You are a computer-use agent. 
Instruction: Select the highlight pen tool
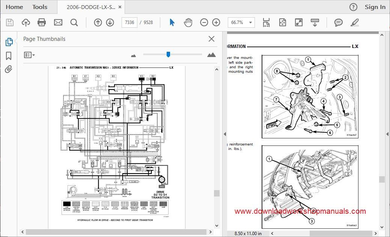point(354,22)
